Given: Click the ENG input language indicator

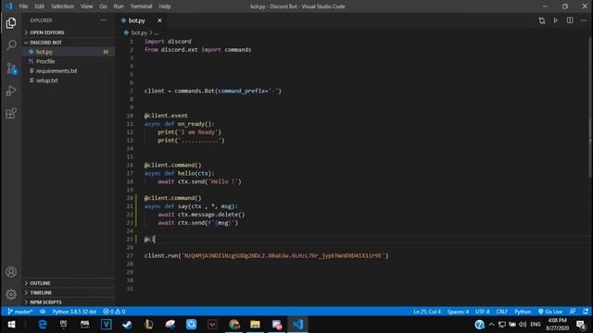Looking at the screenshot, I should [536, 325].
